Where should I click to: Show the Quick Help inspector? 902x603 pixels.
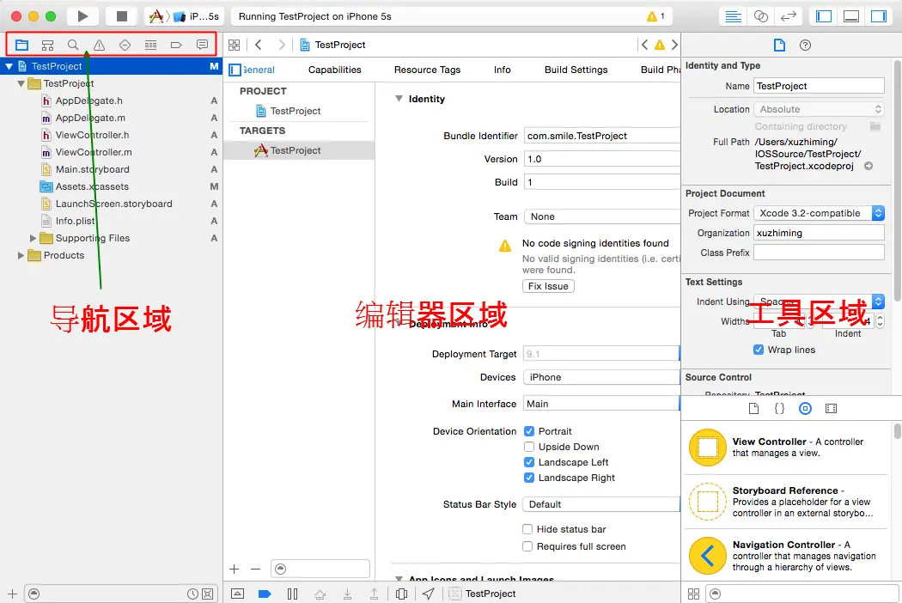[806, 45]
